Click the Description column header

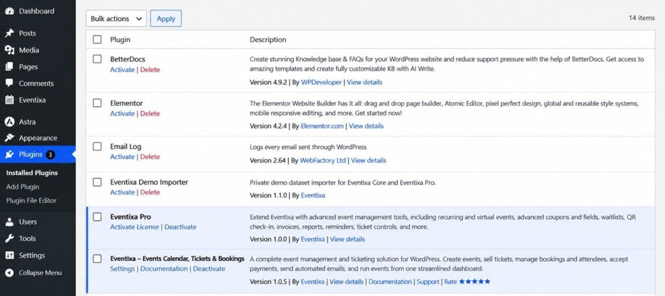(268, 40)
